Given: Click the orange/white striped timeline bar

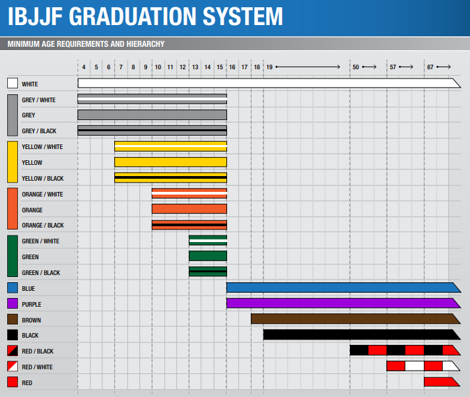Looking at the screenshot, I should click(189, 193).
